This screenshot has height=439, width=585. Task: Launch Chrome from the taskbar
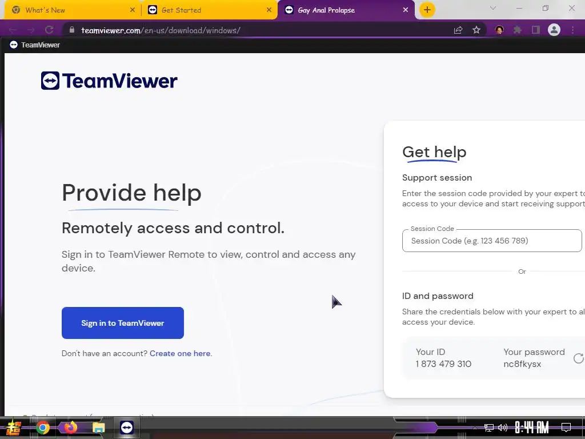click(43, 428)
